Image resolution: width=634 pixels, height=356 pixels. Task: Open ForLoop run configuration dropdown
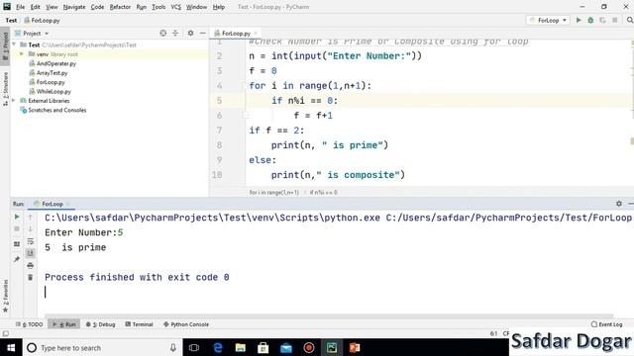(x=548, y=20)
